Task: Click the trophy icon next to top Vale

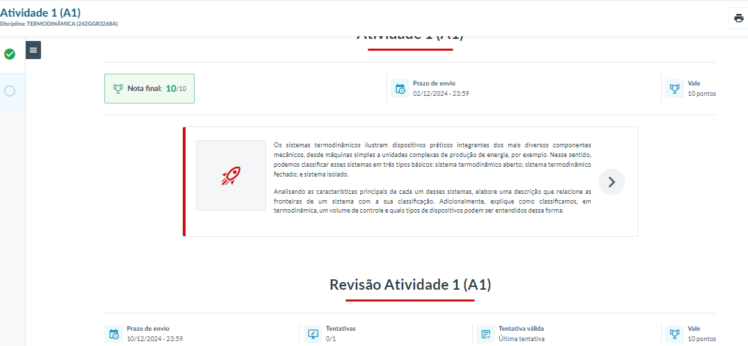Action: [674, 88]
